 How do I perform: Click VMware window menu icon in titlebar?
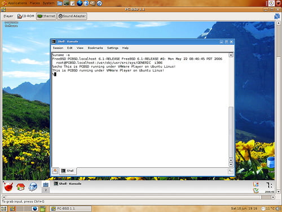click(3, 9)
